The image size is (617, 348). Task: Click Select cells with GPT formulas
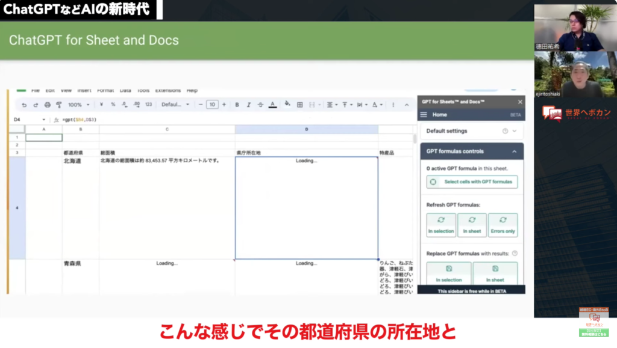pos(472,182)
